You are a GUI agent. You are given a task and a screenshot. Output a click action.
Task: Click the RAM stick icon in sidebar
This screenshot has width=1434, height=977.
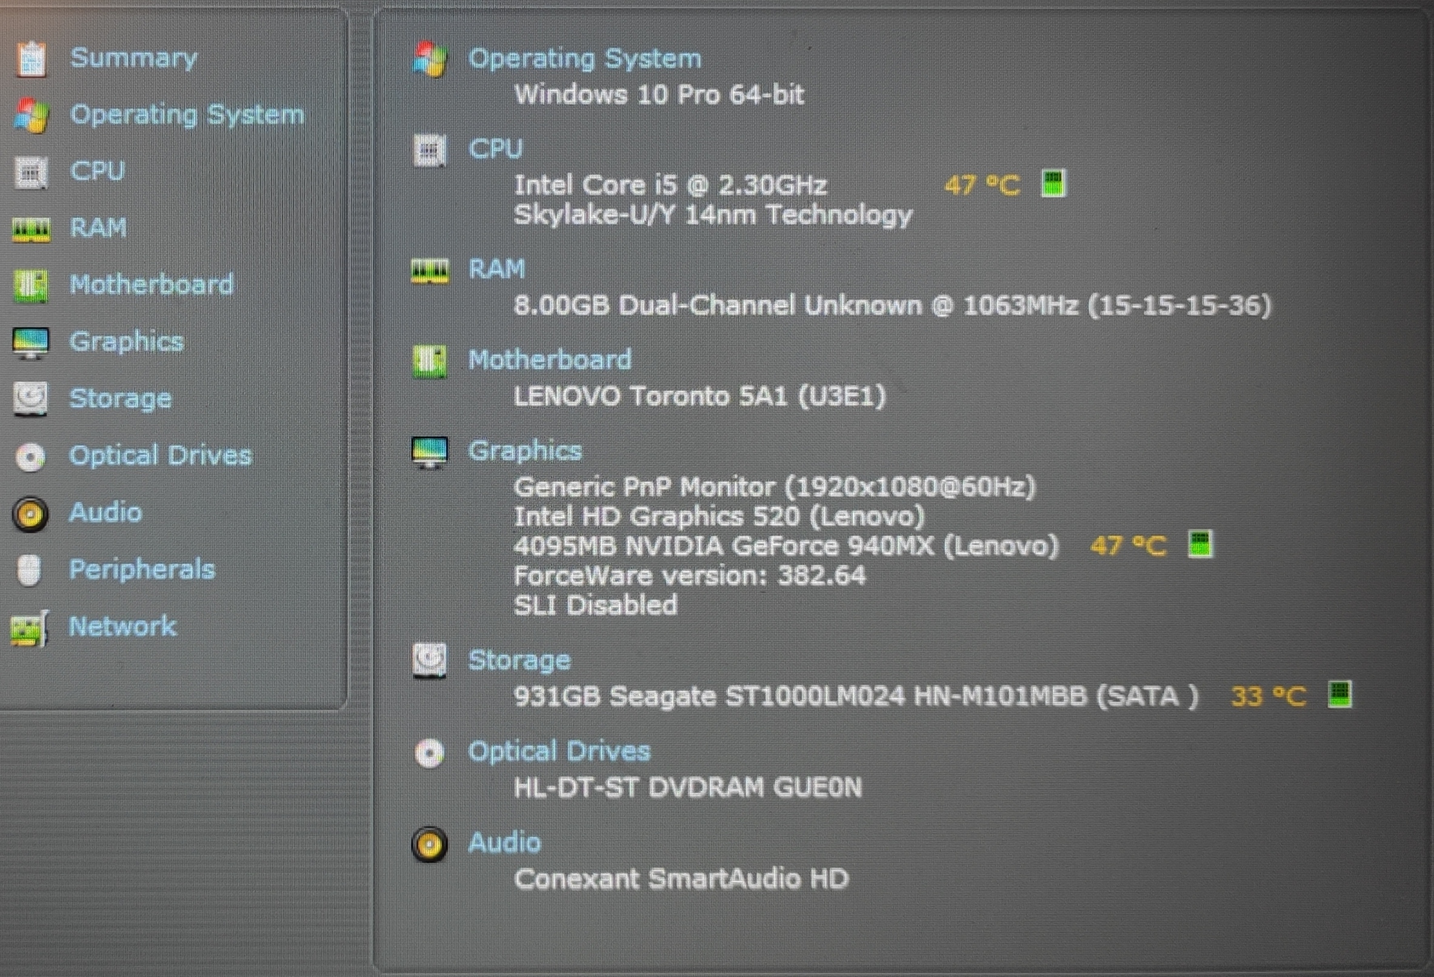31,230
